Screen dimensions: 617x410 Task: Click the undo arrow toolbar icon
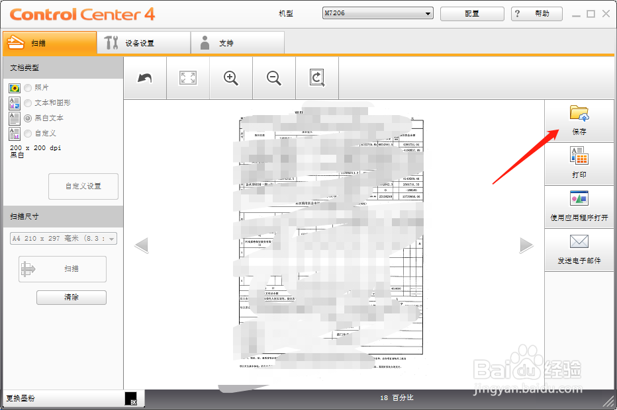[145, 78]
